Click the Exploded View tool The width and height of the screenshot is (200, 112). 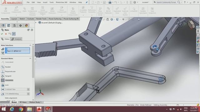coord(117,11)
